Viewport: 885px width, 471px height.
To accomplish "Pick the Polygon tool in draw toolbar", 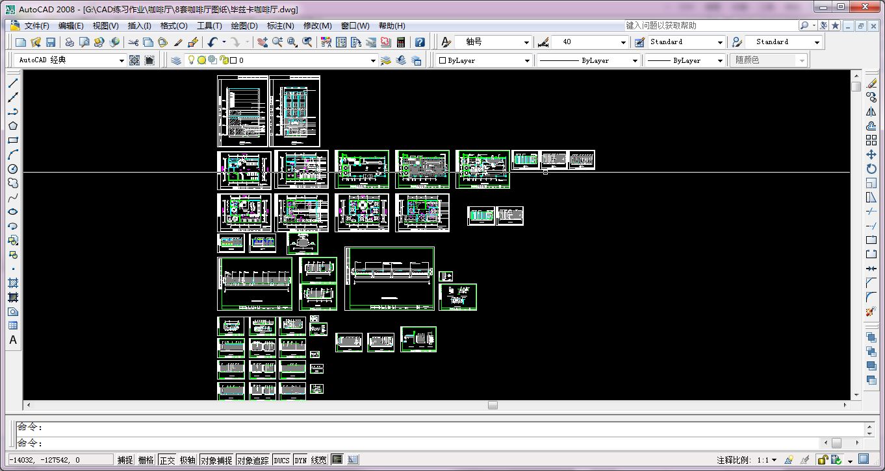I will click(12, 126).
